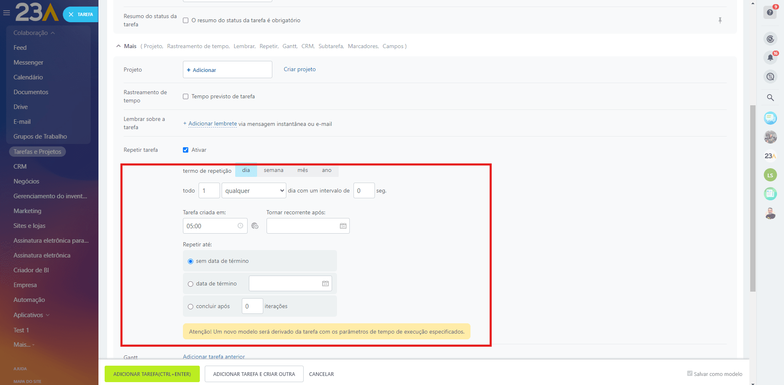Click the page vertical scrollbar

(753, 197)
